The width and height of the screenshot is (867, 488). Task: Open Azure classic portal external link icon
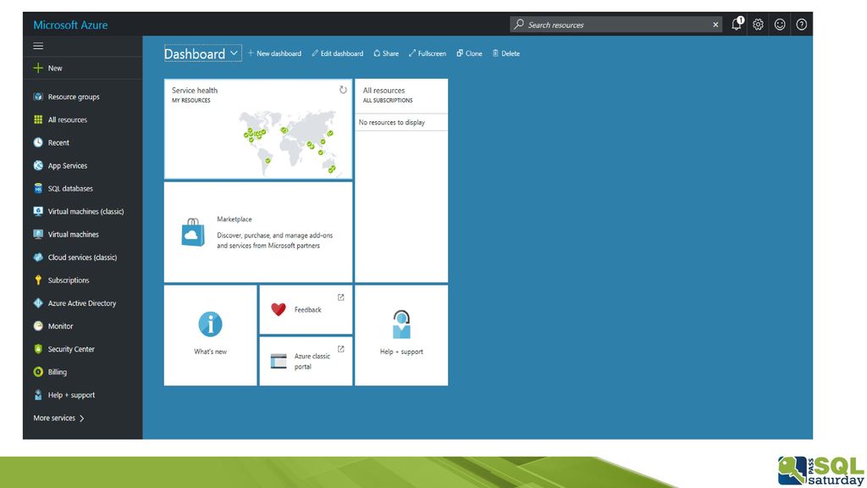341,349
